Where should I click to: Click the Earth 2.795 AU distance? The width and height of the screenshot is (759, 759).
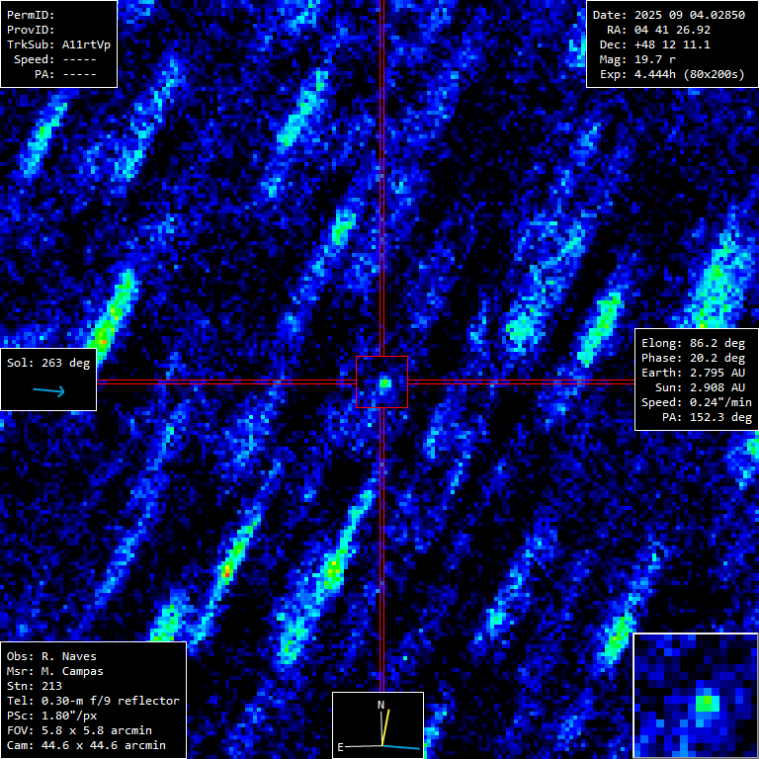[x=696, y=373]
